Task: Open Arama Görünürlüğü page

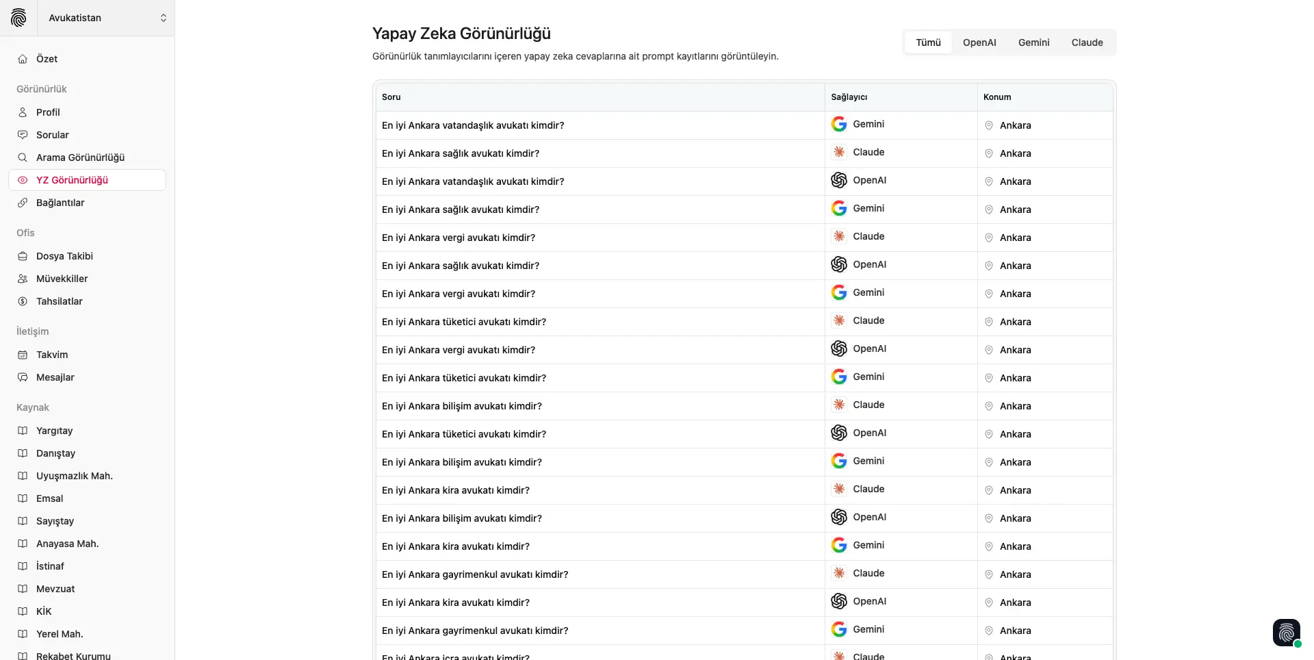Action: click(x=80, y=157)
